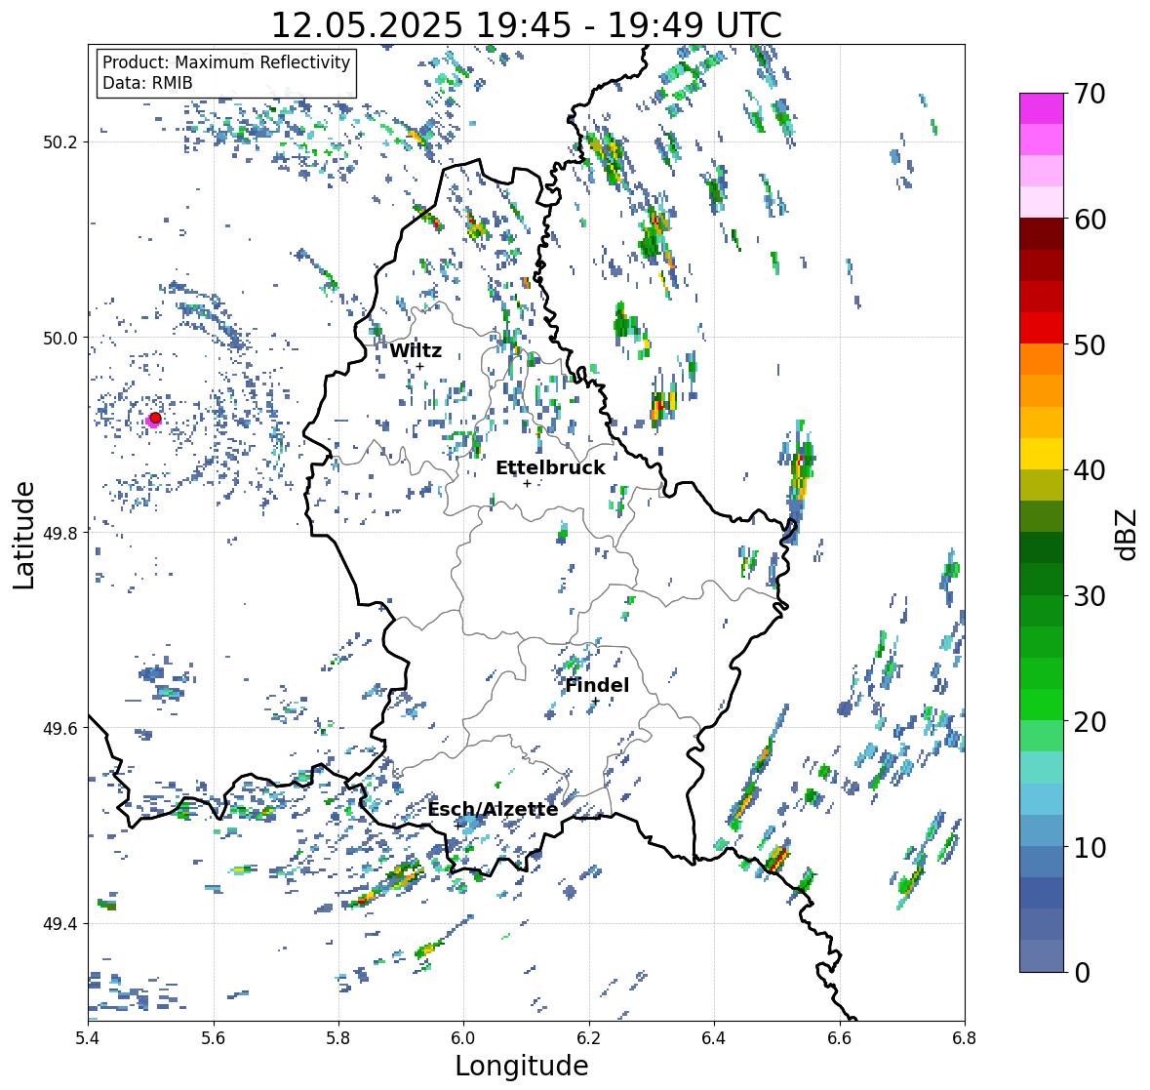Click the 49.8 latitude tick label
Viewport: 1150px width, 1090px height.
pyautogui.click(x=61, y=533)
